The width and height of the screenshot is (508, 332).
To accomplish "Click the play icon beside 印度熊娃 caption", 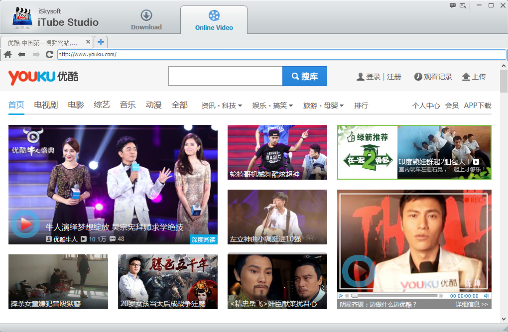I will 476,162.
